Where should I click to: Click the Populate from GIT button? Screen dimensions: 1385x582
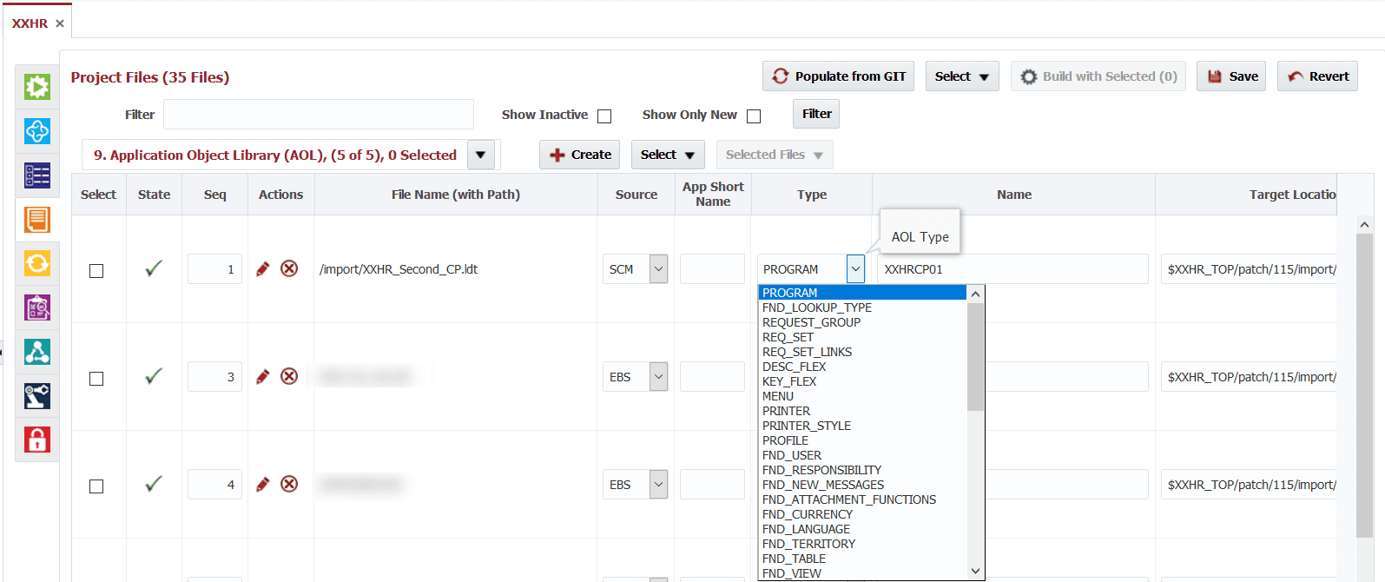click(839, 76)
